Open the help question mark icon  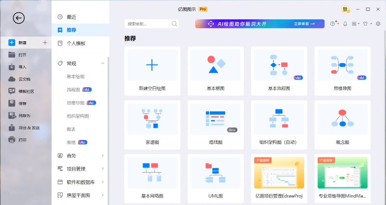tap(332, 24)
